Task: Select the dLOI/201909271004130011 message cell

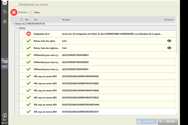Action: 75,69
